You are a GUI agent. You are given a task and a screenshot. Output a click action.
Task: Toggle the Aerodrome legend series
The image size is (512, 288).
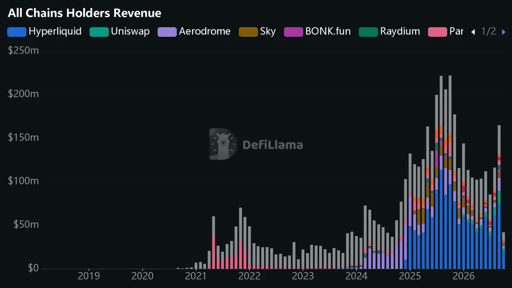click(194, 31)
